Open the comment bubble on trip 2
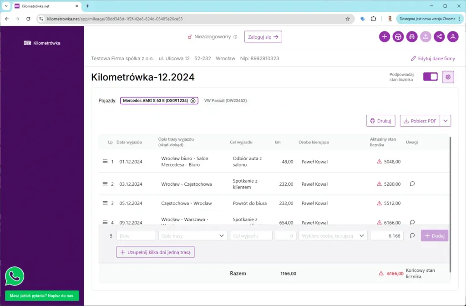Image resolution: width=466 pixels, height=306 pixels. click(412, 184)
